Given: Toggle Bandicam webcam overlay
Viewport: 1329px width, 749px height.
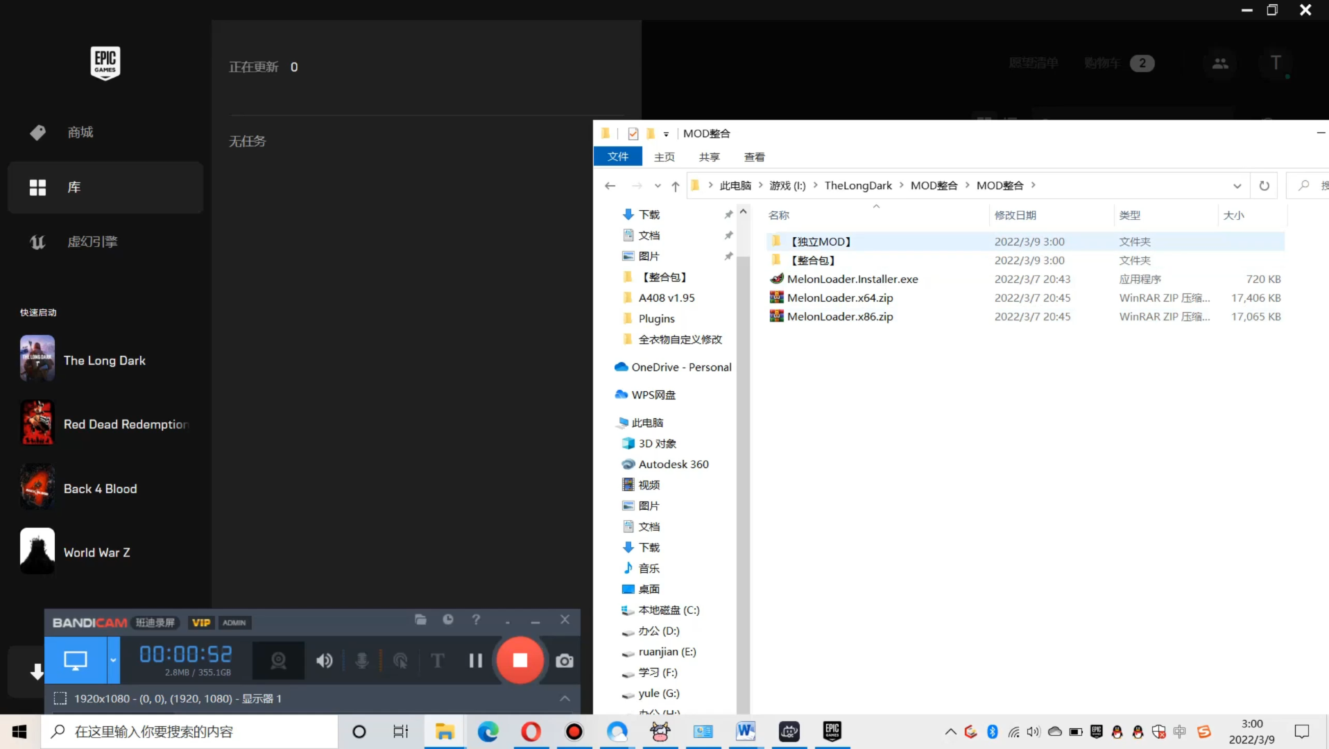Looking at the screenshot, I should click(278, 661).
